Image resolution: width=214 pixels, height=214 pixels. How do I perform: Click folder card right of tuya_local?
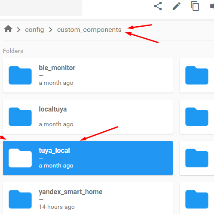[197, 158]
